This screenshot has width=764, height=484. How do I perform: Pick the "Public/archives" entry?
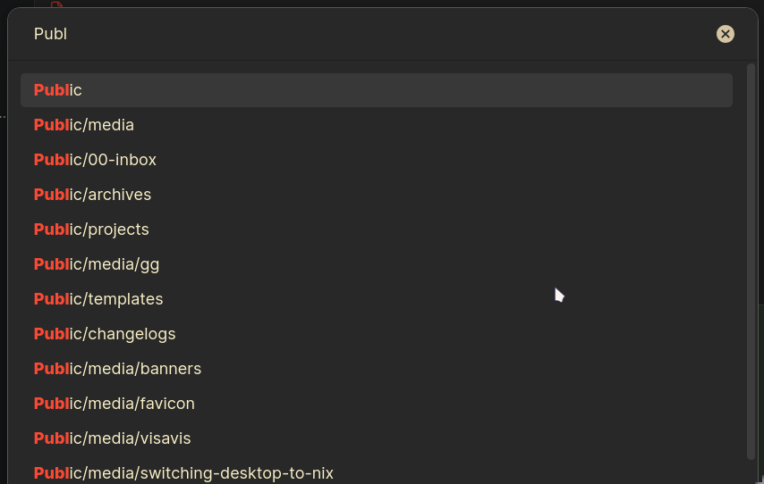tap(376, 195)
